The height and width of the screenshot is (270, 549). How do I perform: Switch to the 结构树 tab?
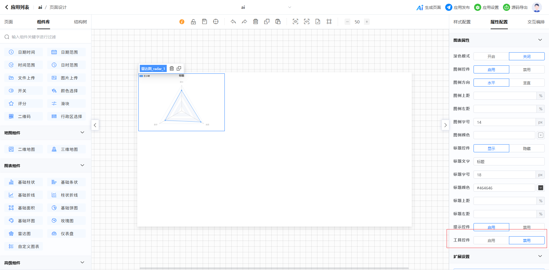[80, 22]
